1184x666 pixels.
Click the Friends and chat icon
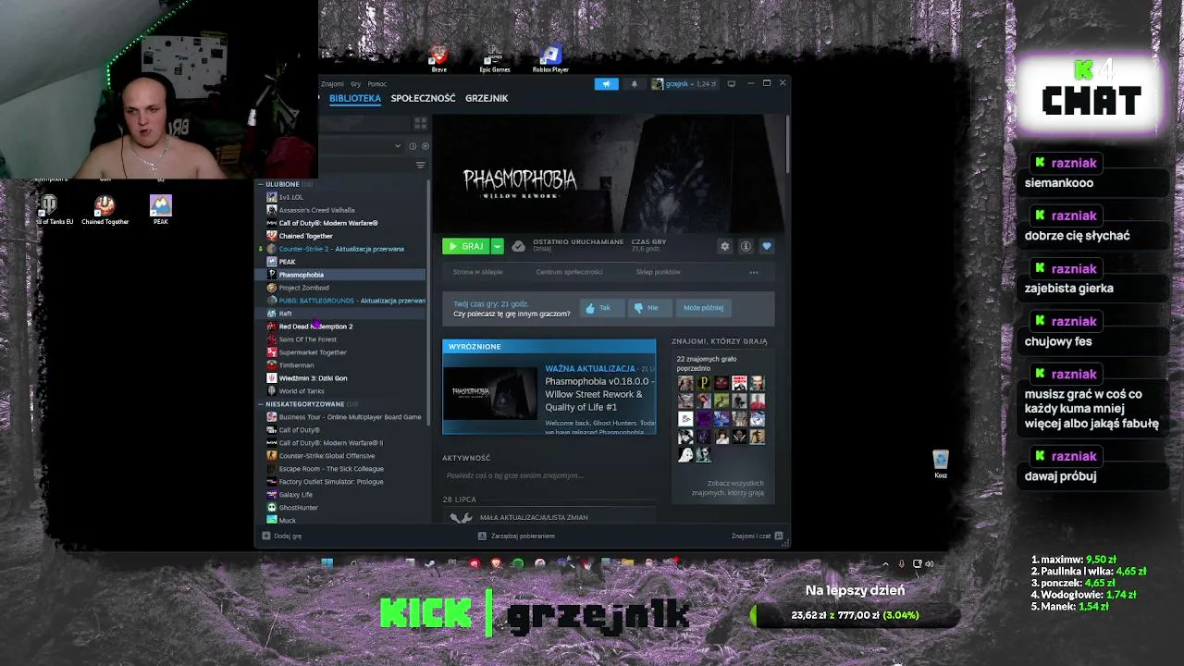pos(779,536)
